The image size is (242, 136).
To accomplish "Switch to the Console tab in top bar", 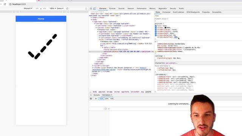I will point(112,8).
